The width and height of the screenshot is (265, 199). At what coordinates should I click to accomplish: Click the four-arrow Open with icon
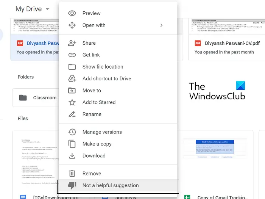[72, 25]
